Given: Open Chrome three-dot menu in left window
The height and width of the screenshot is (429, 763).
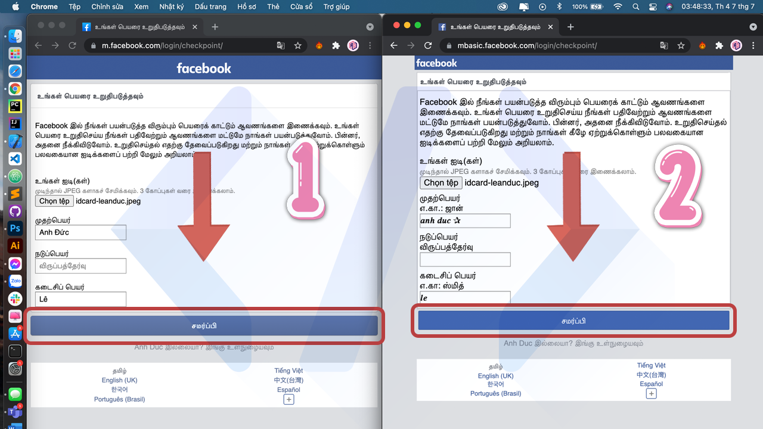Looking at the screenshot, I should (x=370, y=45).
